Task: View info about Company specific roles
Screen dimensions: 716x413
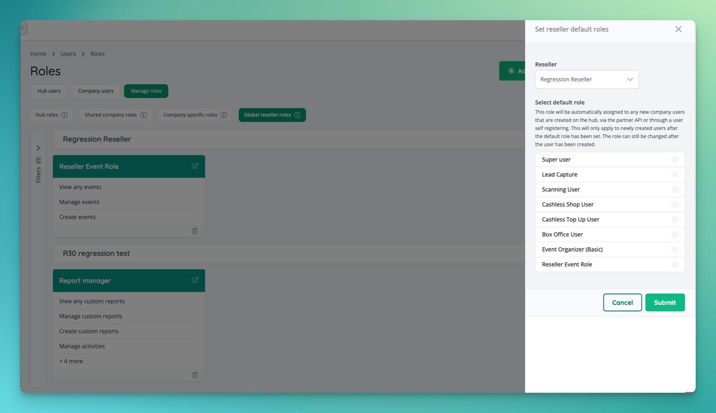Action: [224, 115]
